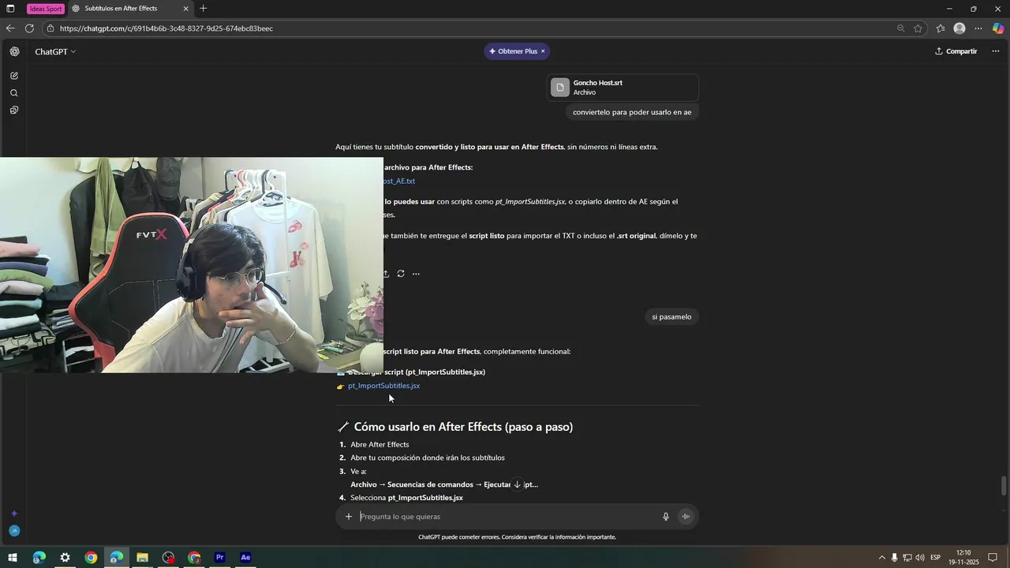The image size is (1010, 568).
Task: Click the Ideas Sport tab group label
Action: (x=45, y=9)
